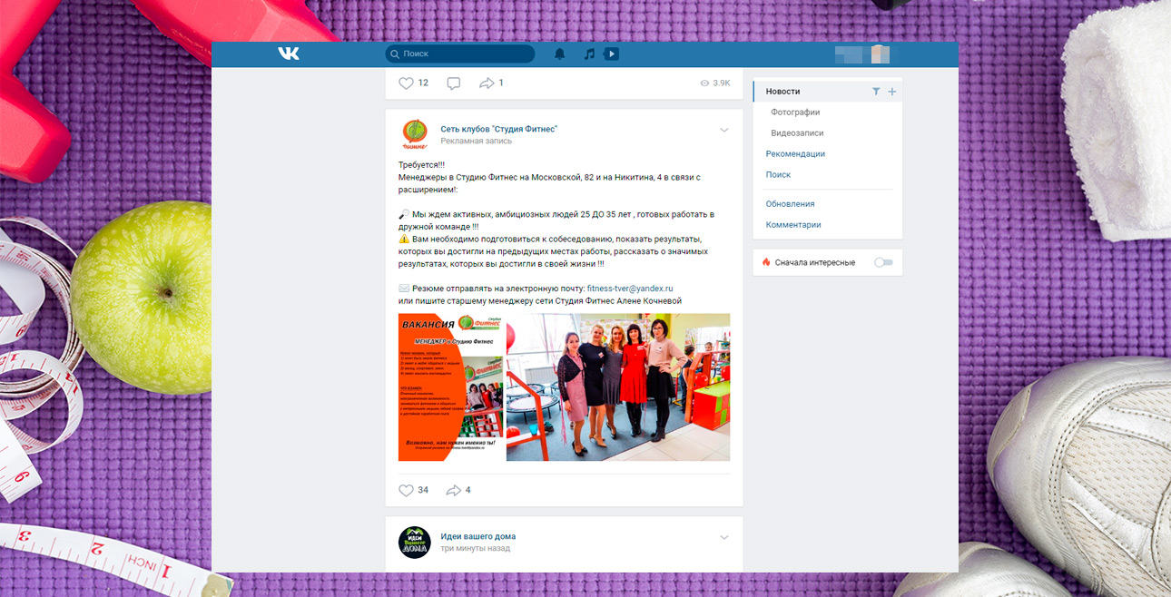Like the Студия Фитнес post with 34 likes
The height and width of the screenshot is (597, 1171).
pyautogui.click(x=407, y=491)
